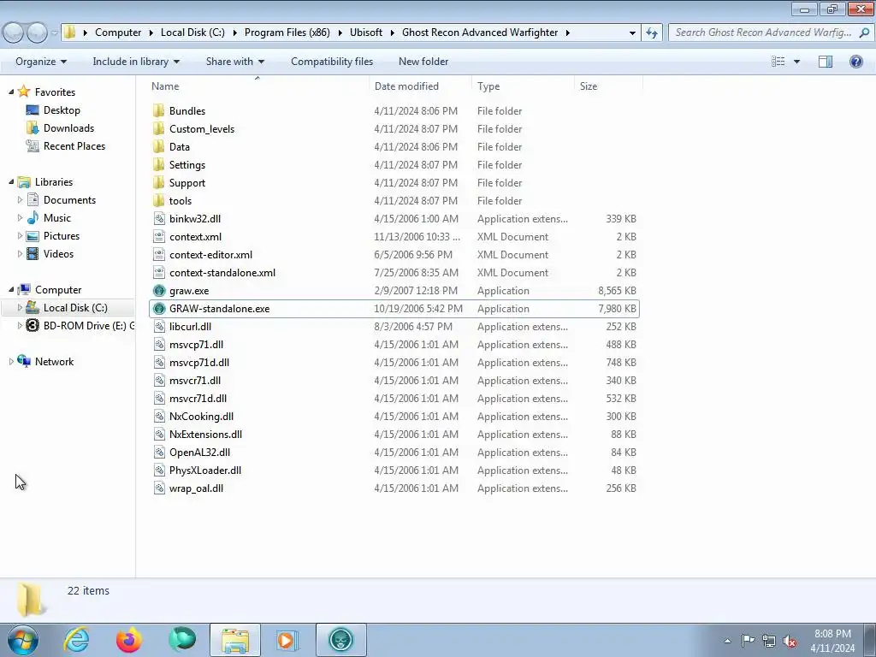The width and height of the screenshot is (876, 657).
Task: Select the Support folder icon
Action: [x=158, y=182]
